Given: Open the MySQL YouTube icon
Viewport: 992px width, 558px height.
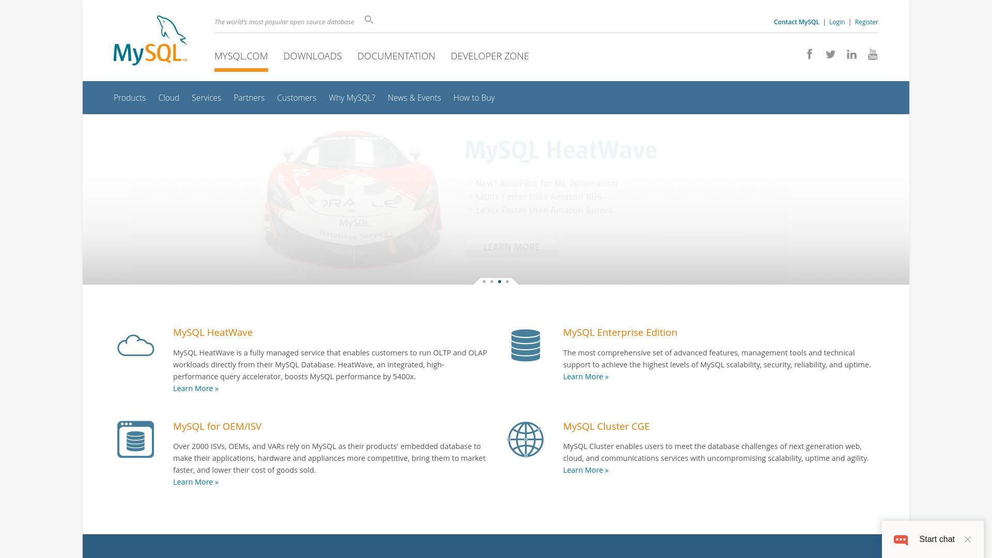Looking at the screenshot, I should (x=873, y=54).
